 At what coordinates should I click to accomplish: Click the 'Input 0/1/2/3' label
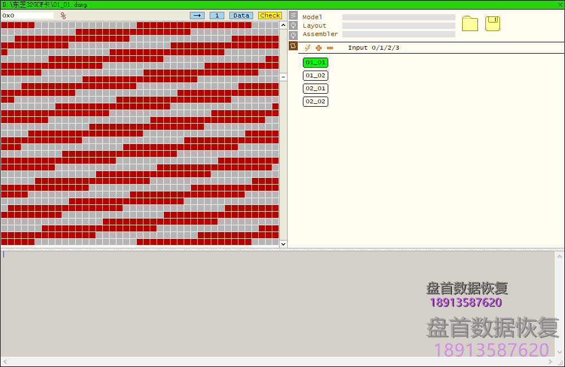[373, 48]
